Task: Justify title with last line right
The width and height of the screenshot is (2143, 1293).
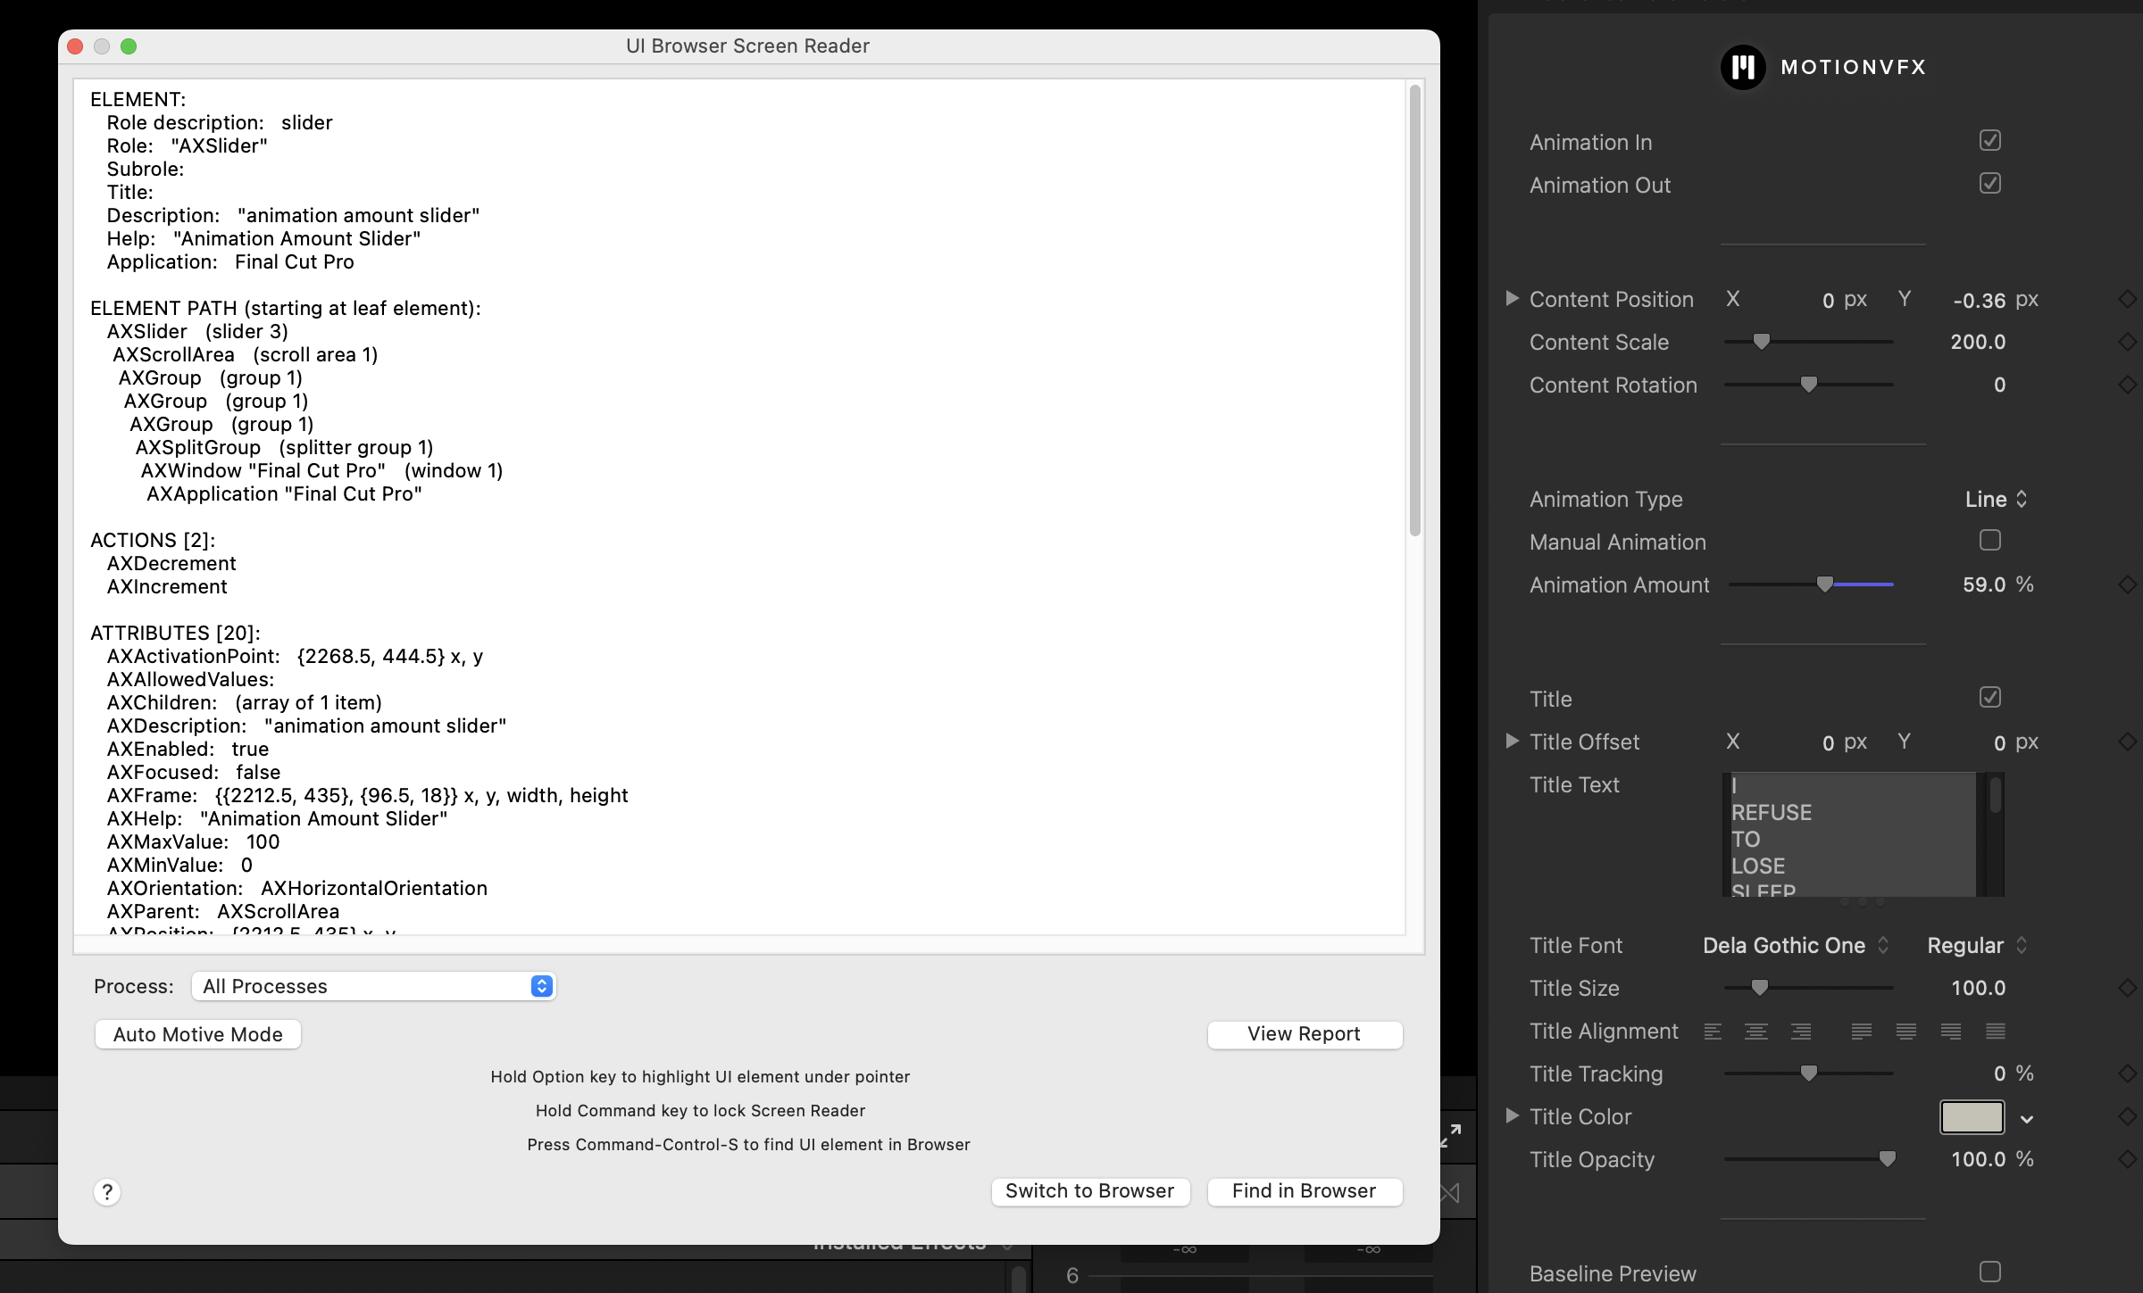Action: coord(1951,1032)
